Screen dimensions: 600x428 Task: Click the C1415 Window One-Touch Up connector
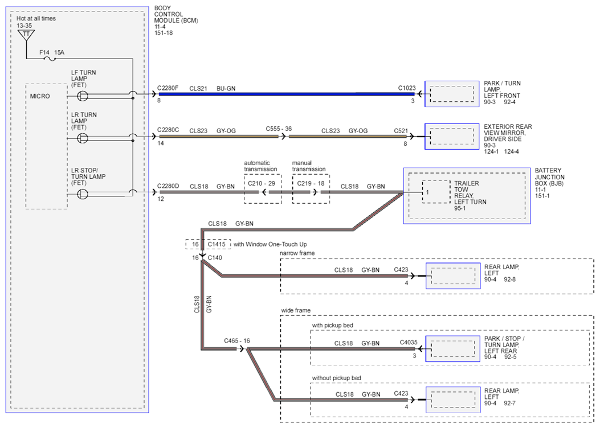[208, 244]
